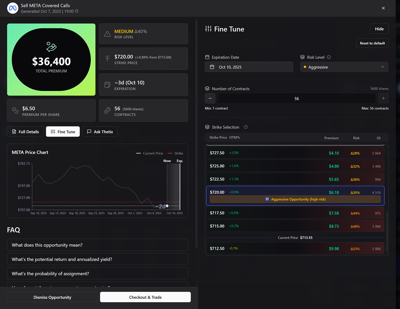This screenshot has width=400, height=309.
Task: Click the Risk Level info icon
Action: click(329, 57)
